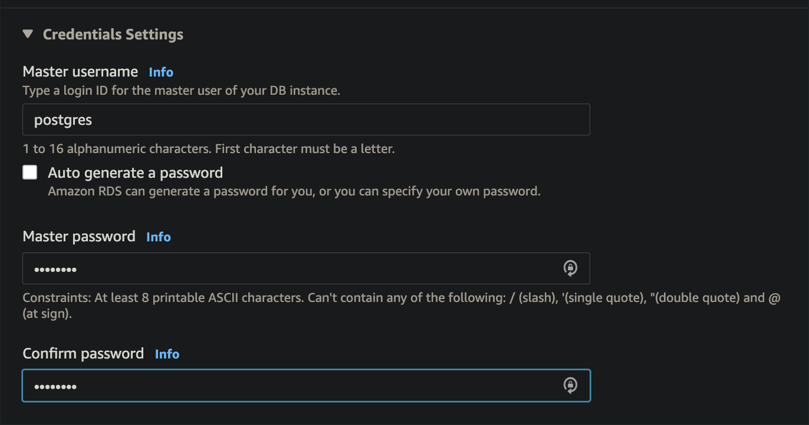Click the Credentials Settings section heading
This screenshot has width=809, height=425.
click(113, 34)
